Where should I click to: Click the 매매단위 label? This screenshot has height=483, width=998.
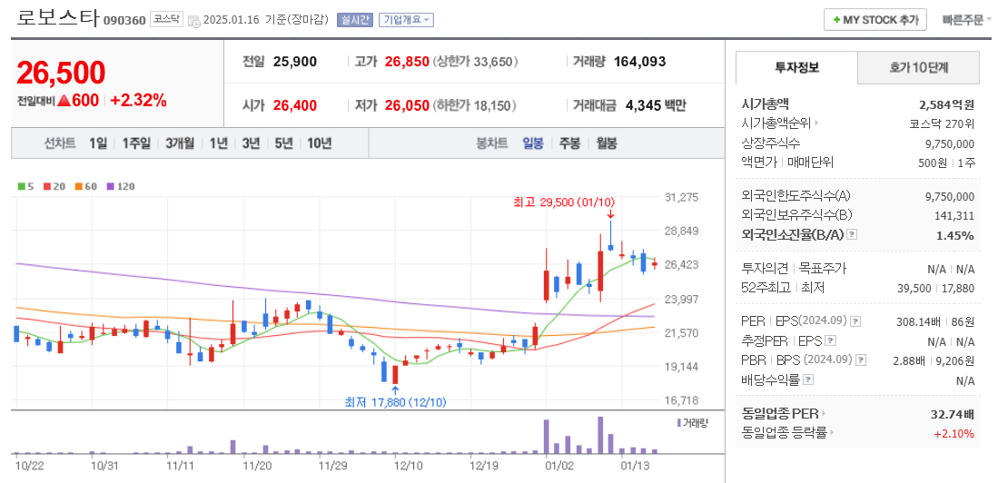811,163
